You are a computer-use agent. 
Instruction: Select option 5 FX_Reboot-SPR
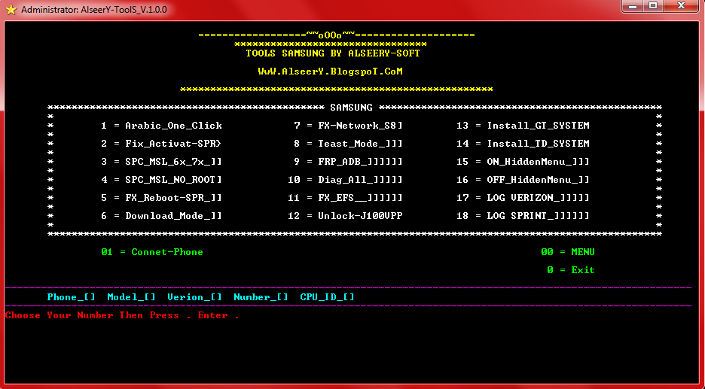pos(161,198)
